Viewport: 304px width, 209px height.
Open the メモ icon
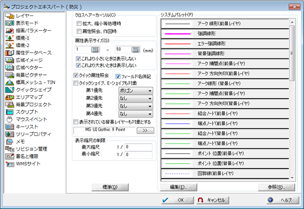(x=9, y=142)
